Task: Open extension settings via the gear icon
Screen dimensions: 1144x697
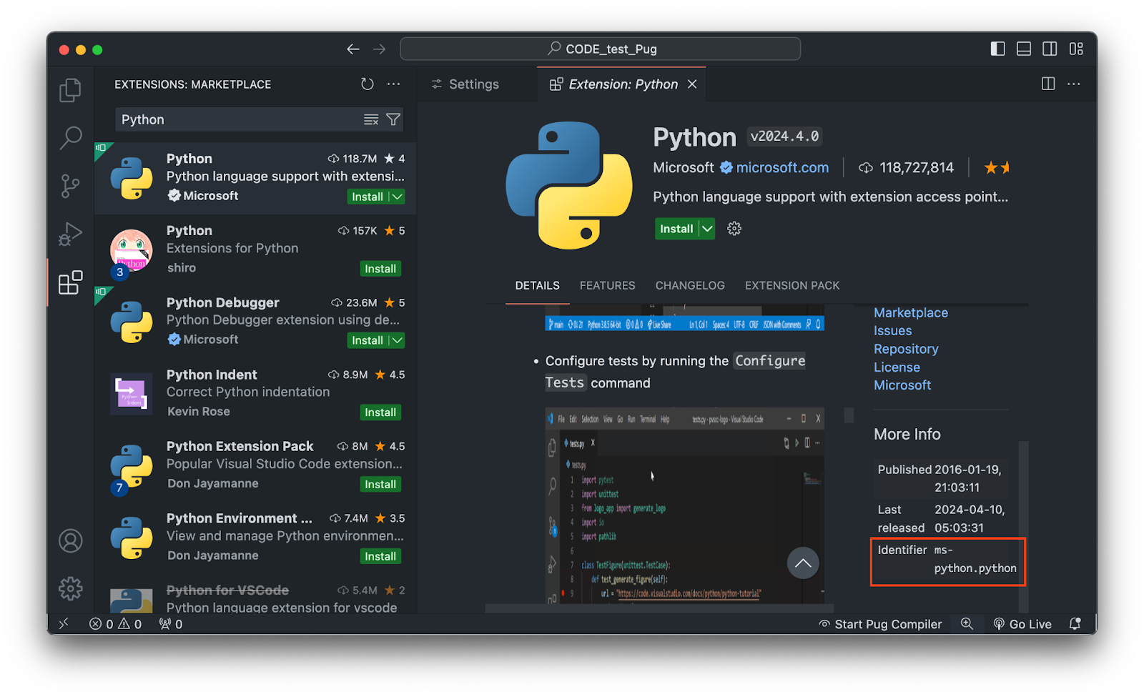Action: coord(734,228)
